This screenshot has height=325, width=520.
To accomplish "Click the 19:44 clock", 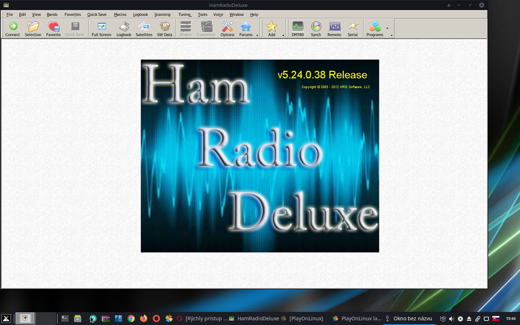I will (x=511, y=318).
